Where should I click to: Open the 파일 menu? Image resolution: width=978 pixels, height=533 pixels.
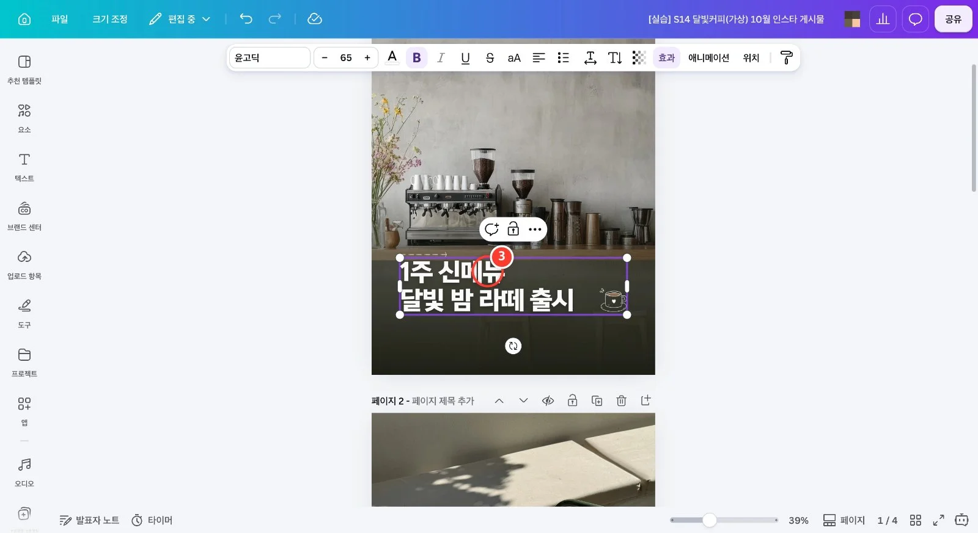(x=60, y=19)
